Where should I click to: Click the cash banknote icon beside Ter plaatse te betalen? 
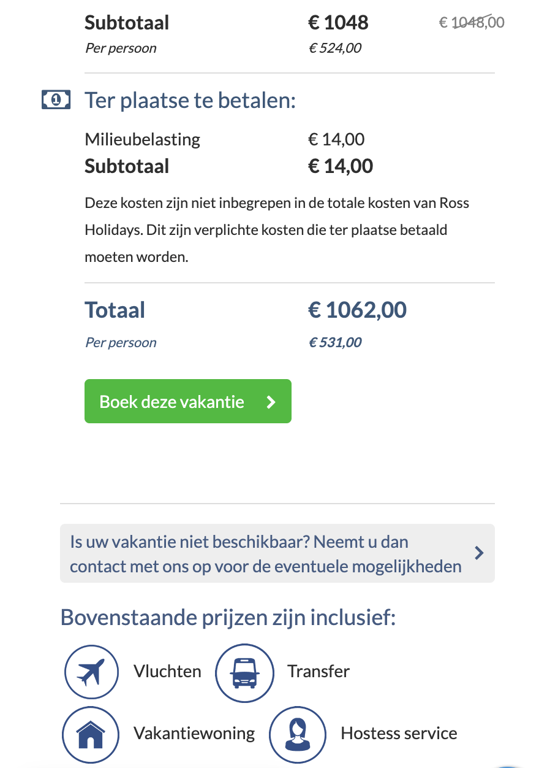click(56, 99)
